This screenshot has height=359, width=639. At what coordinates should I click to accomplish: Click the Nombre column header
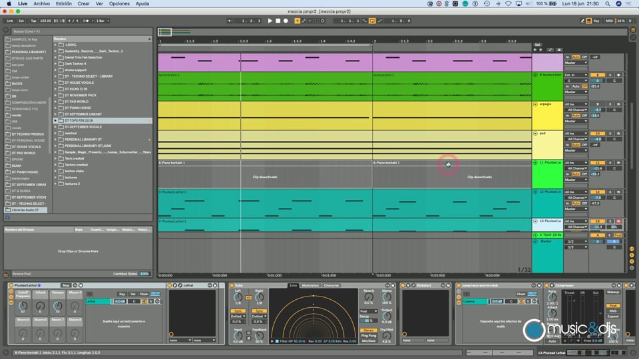point(102,39)
